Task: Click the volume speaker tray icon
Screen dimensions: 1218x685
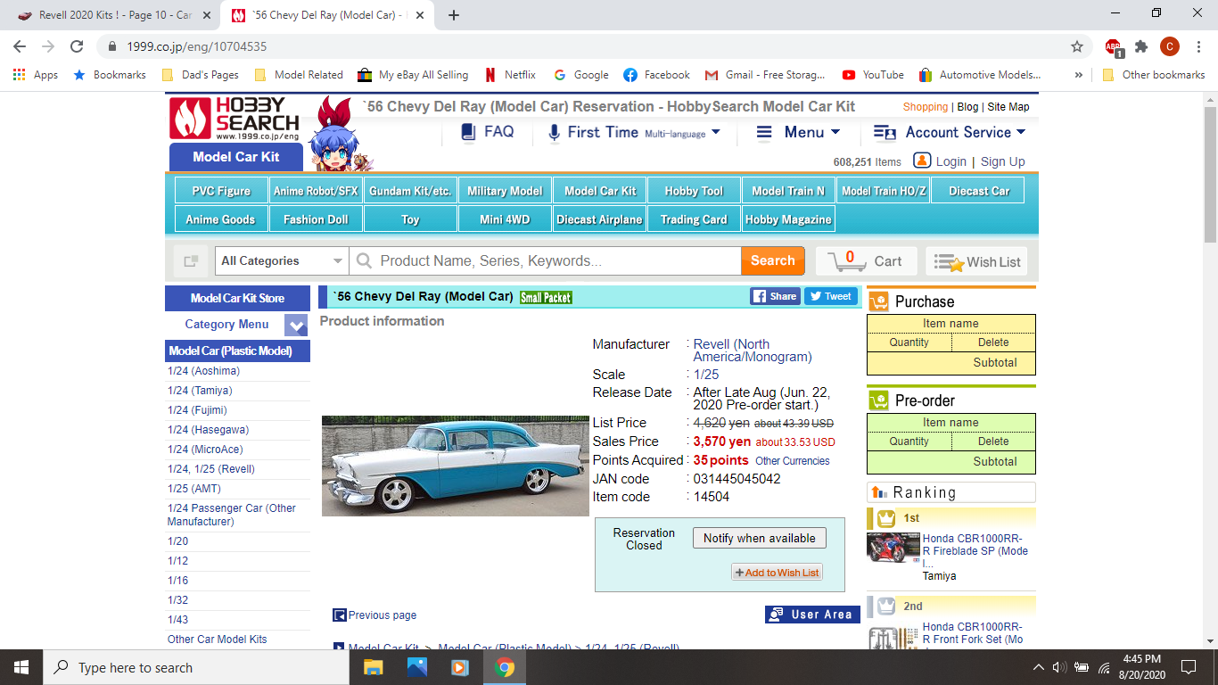Action: [1059, 667]
